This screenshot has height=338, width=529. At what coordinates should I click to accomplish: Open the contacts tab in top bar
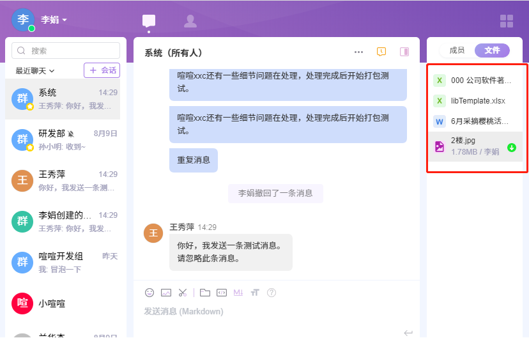click(190, 21)
